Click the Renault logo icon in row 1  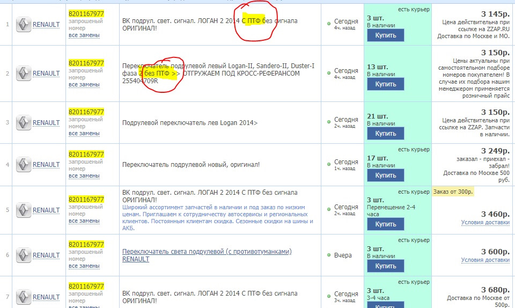(x=24, y=24)
